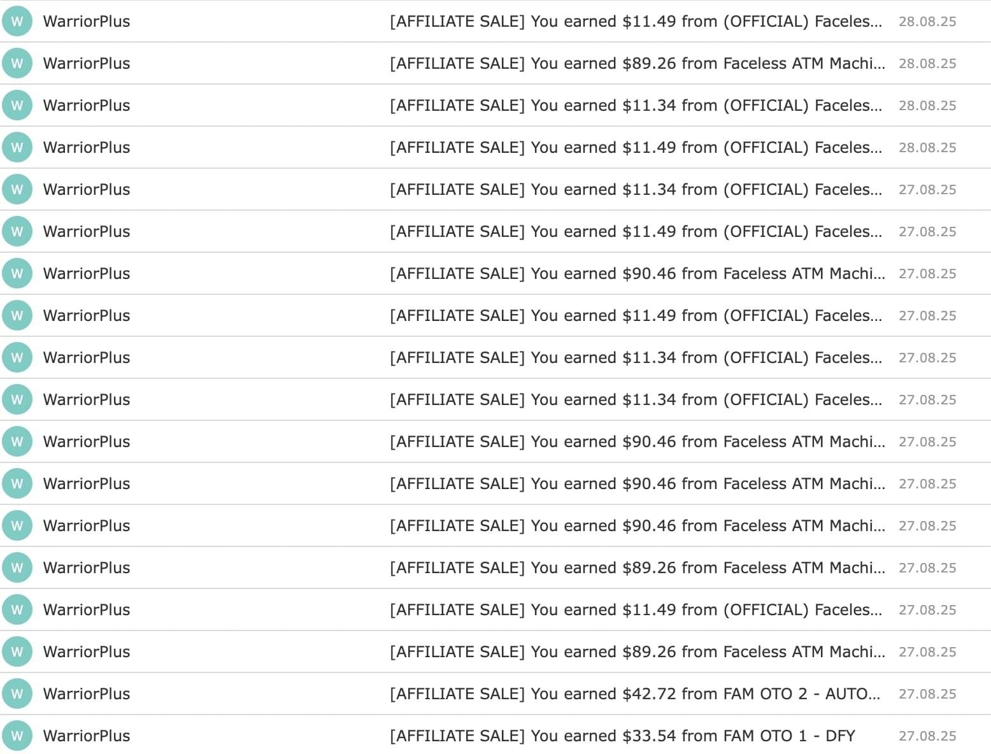Click the WarriorPlus sender name on the FAM OTO 2 email

[87, 694]
